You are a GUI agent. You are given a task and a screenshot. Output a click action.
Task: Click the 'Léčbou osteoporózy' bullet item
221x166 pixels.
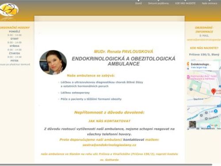[x=75, y=93]
